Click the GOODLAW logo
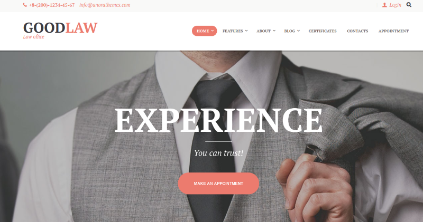The width and height of the screenshot is (423, 222). pyautogui.click(x=60, y=28)
